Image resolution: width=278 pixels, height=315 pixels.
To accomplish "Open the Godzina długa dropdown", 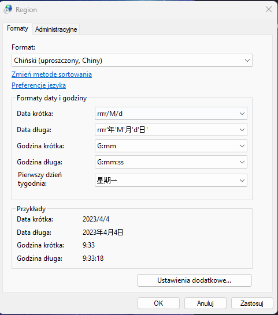I will [x=171, y=162].
